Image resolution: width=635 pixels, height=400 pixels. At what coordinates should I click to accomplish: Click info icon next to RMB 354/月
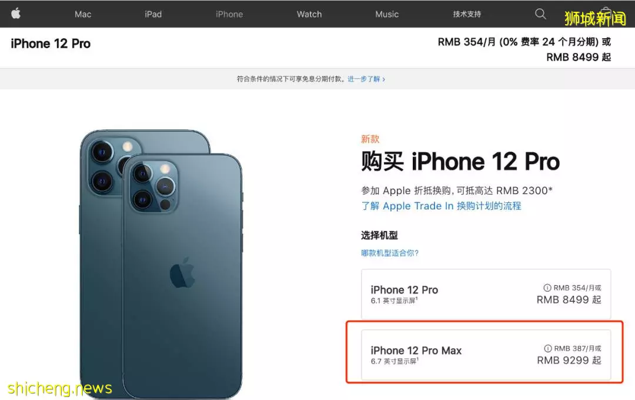point(547,288)
